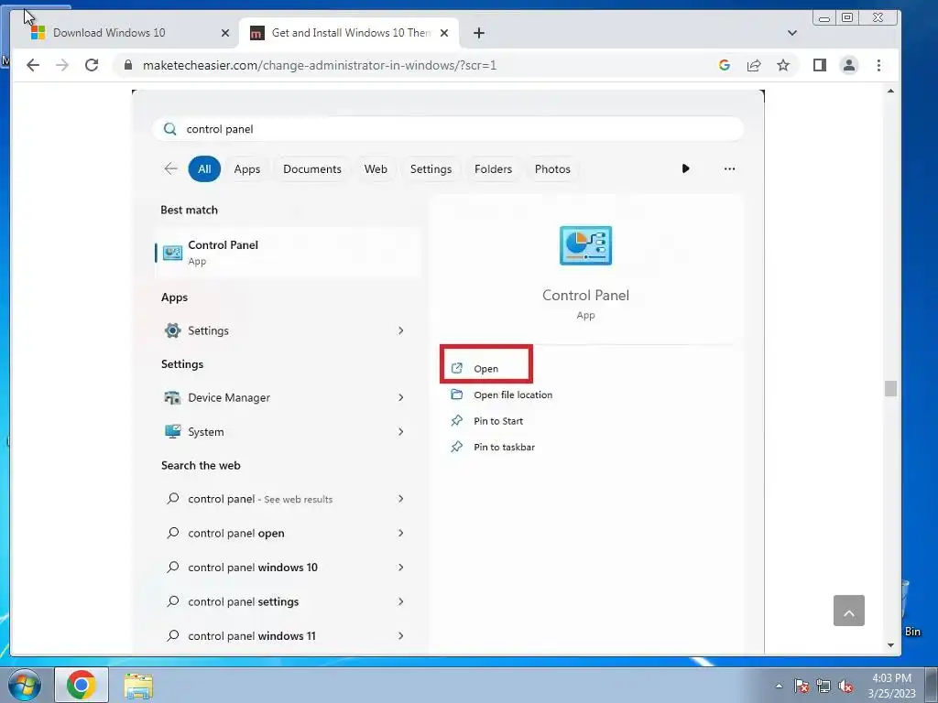Open the Windows Start button
The width and height of the screenshot is (938, 703).
(x=24, y=685)
